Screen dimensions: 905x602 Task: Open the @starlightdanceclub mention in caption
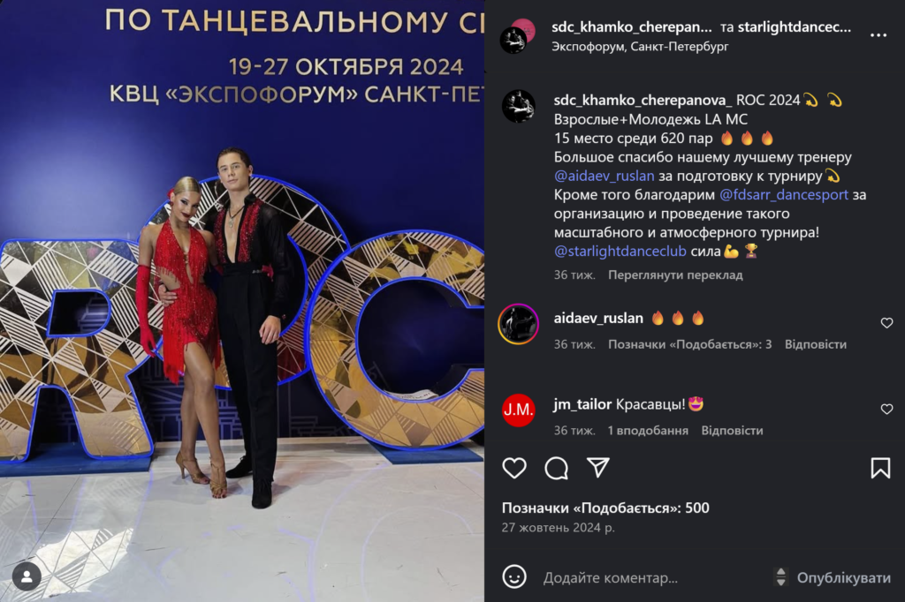point(620,252)
